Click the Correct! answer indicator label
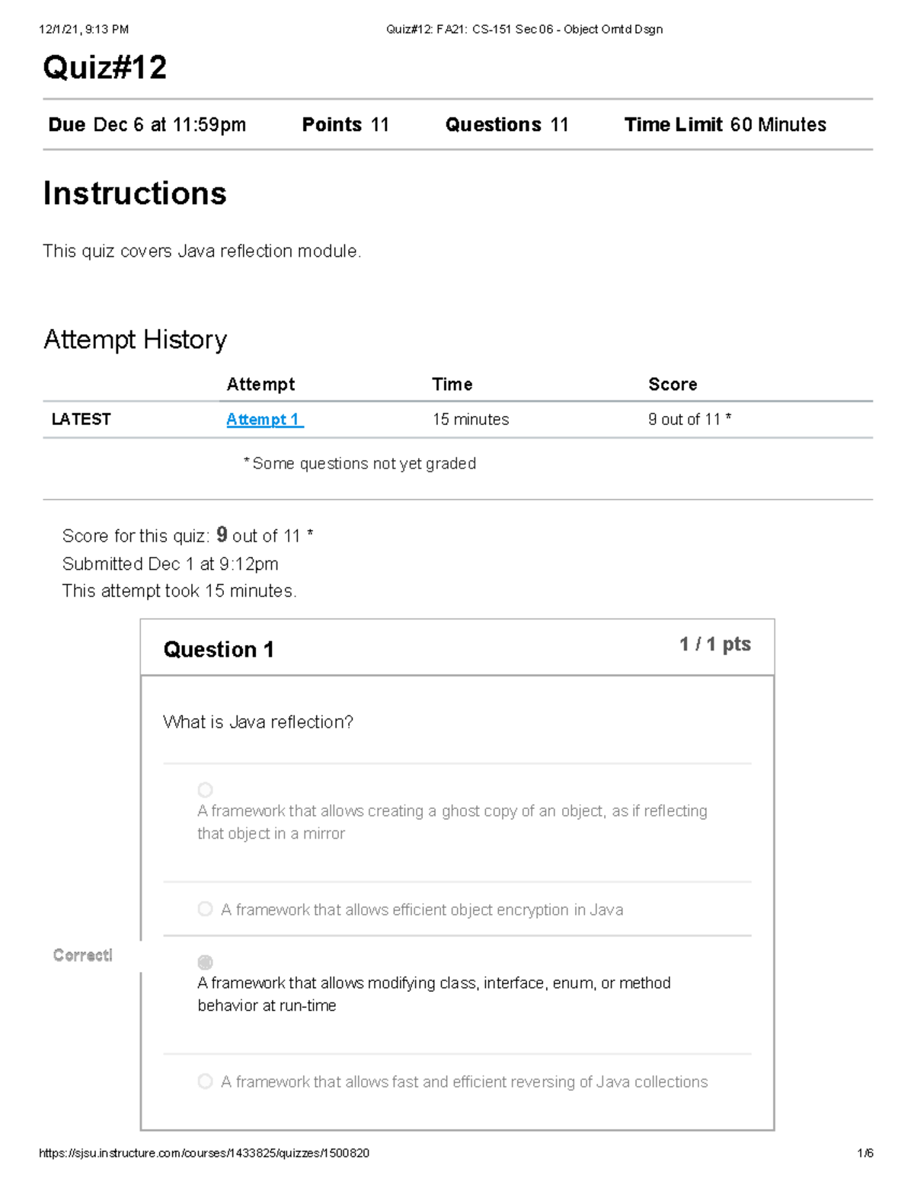The height and width of the screenshot is (1183, 914). pos(83,955)
